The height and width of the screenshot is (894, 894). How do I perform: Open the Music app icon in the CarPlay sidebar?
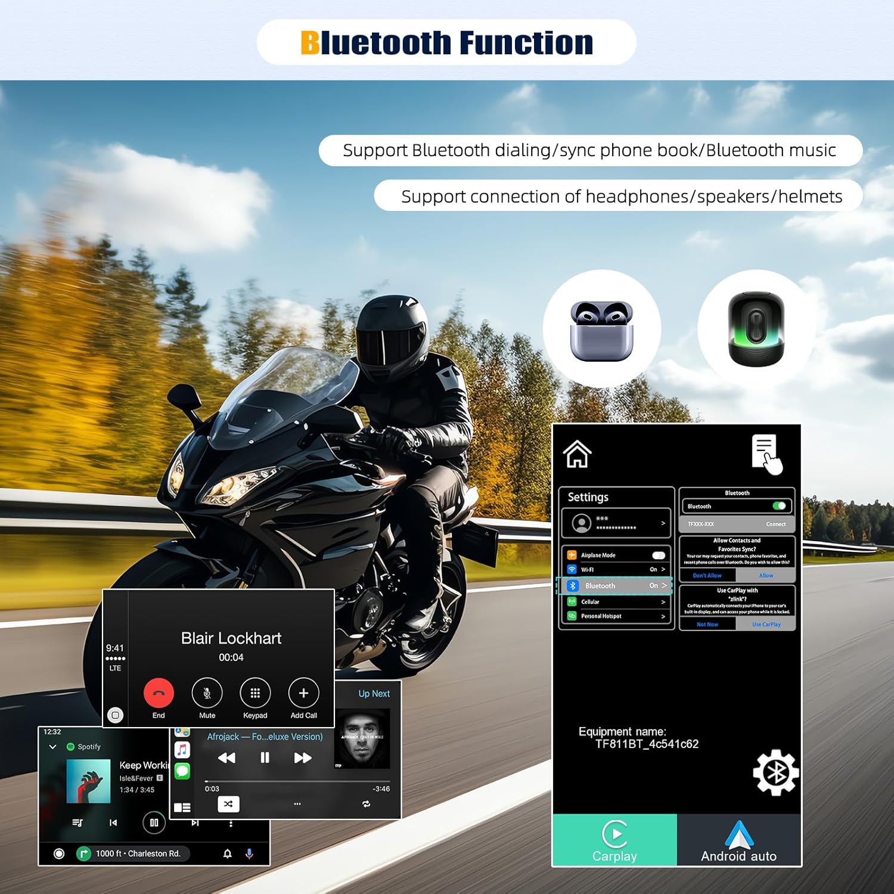coord(182,749)
